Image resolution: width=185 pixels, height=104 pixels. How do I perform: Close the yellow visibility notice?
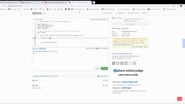[x=145, y=47]
